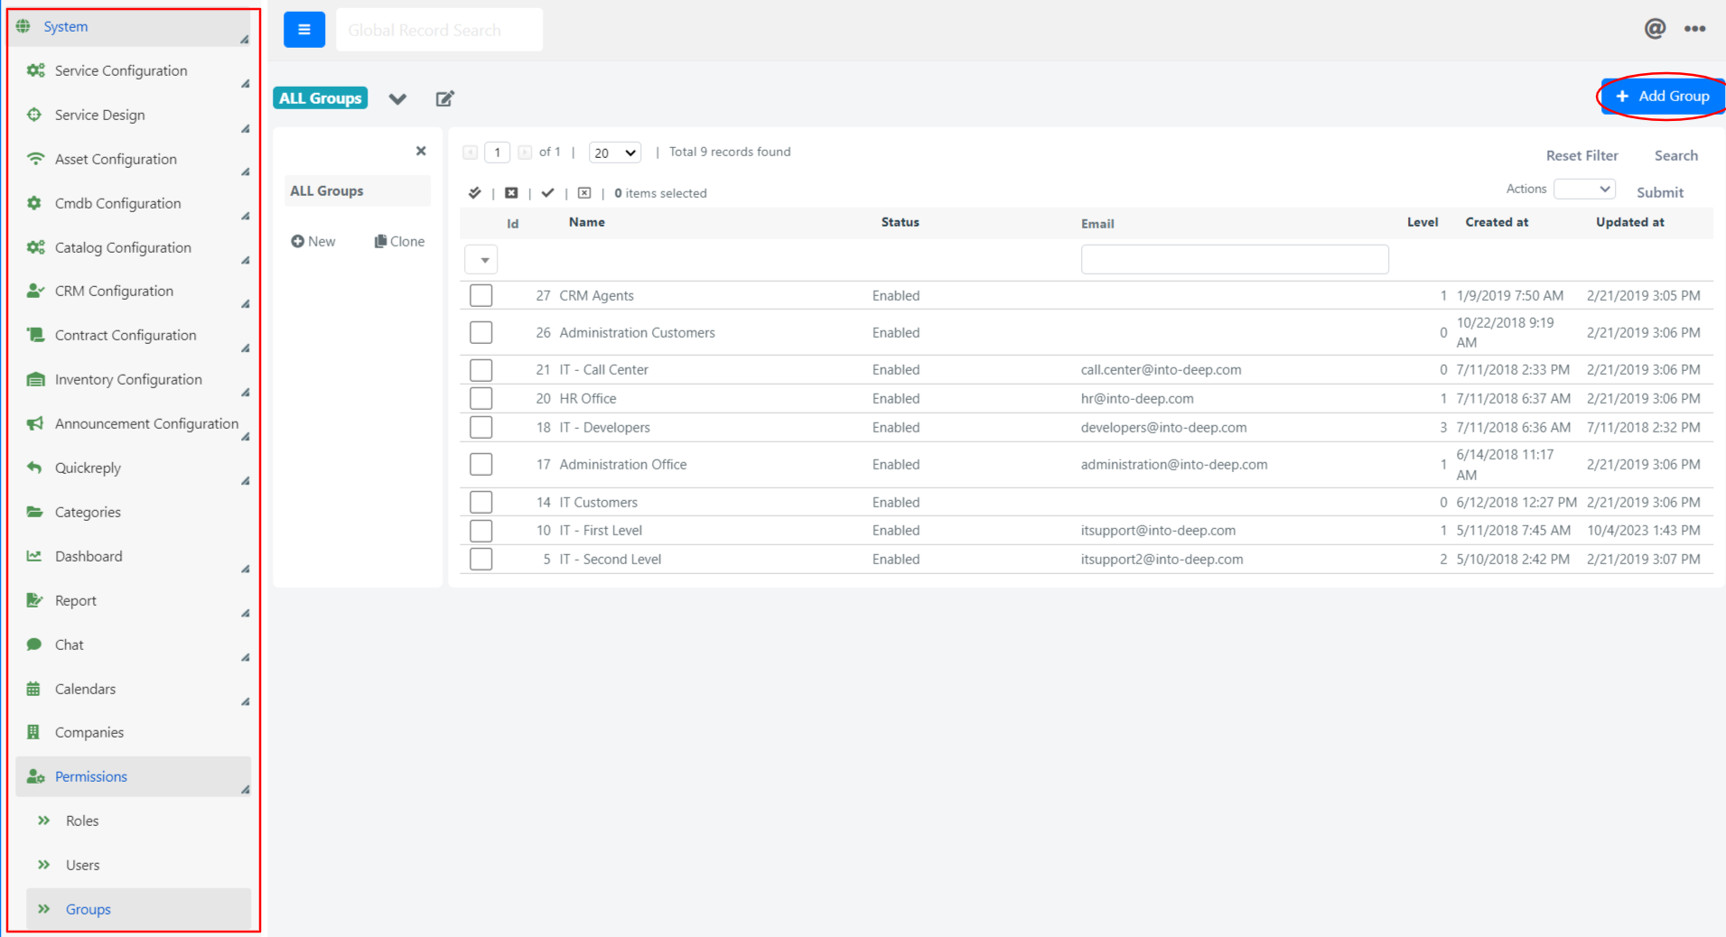Click the edit view pencil icon

[444, 98]
